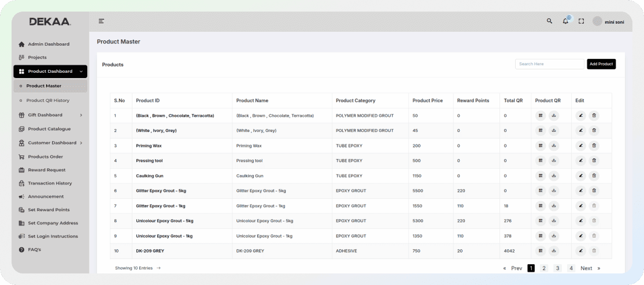Go to page 3
The image size is (644, 285).
558,268
